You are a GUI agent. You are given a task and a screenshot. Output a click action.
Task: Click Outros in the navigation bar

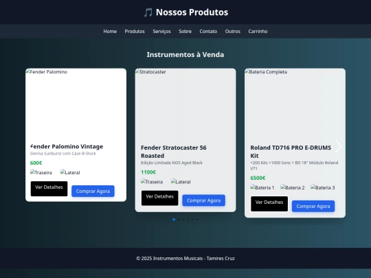click(233, 31)
